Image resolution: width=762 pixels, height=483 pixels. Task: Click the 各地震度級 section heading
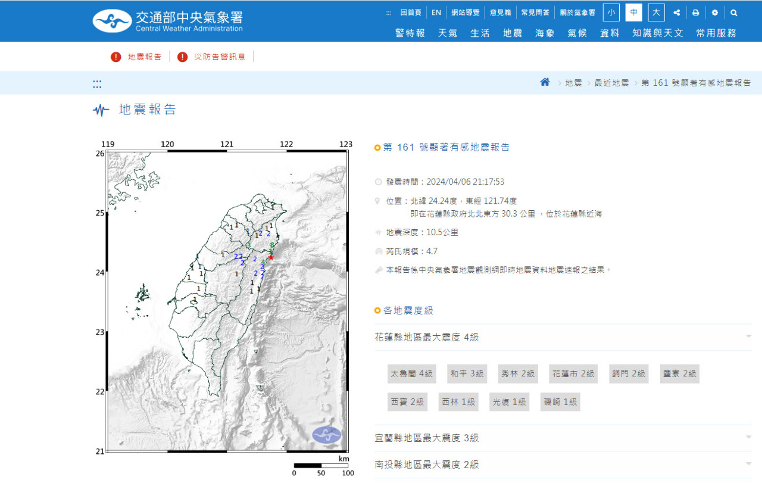pos(408,310)
